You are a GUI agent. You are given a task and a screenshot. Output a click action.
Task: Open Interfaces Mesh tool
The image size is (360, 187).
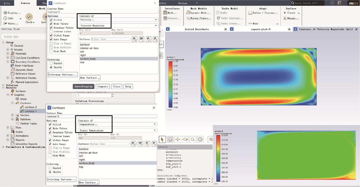tap(165, 13)
